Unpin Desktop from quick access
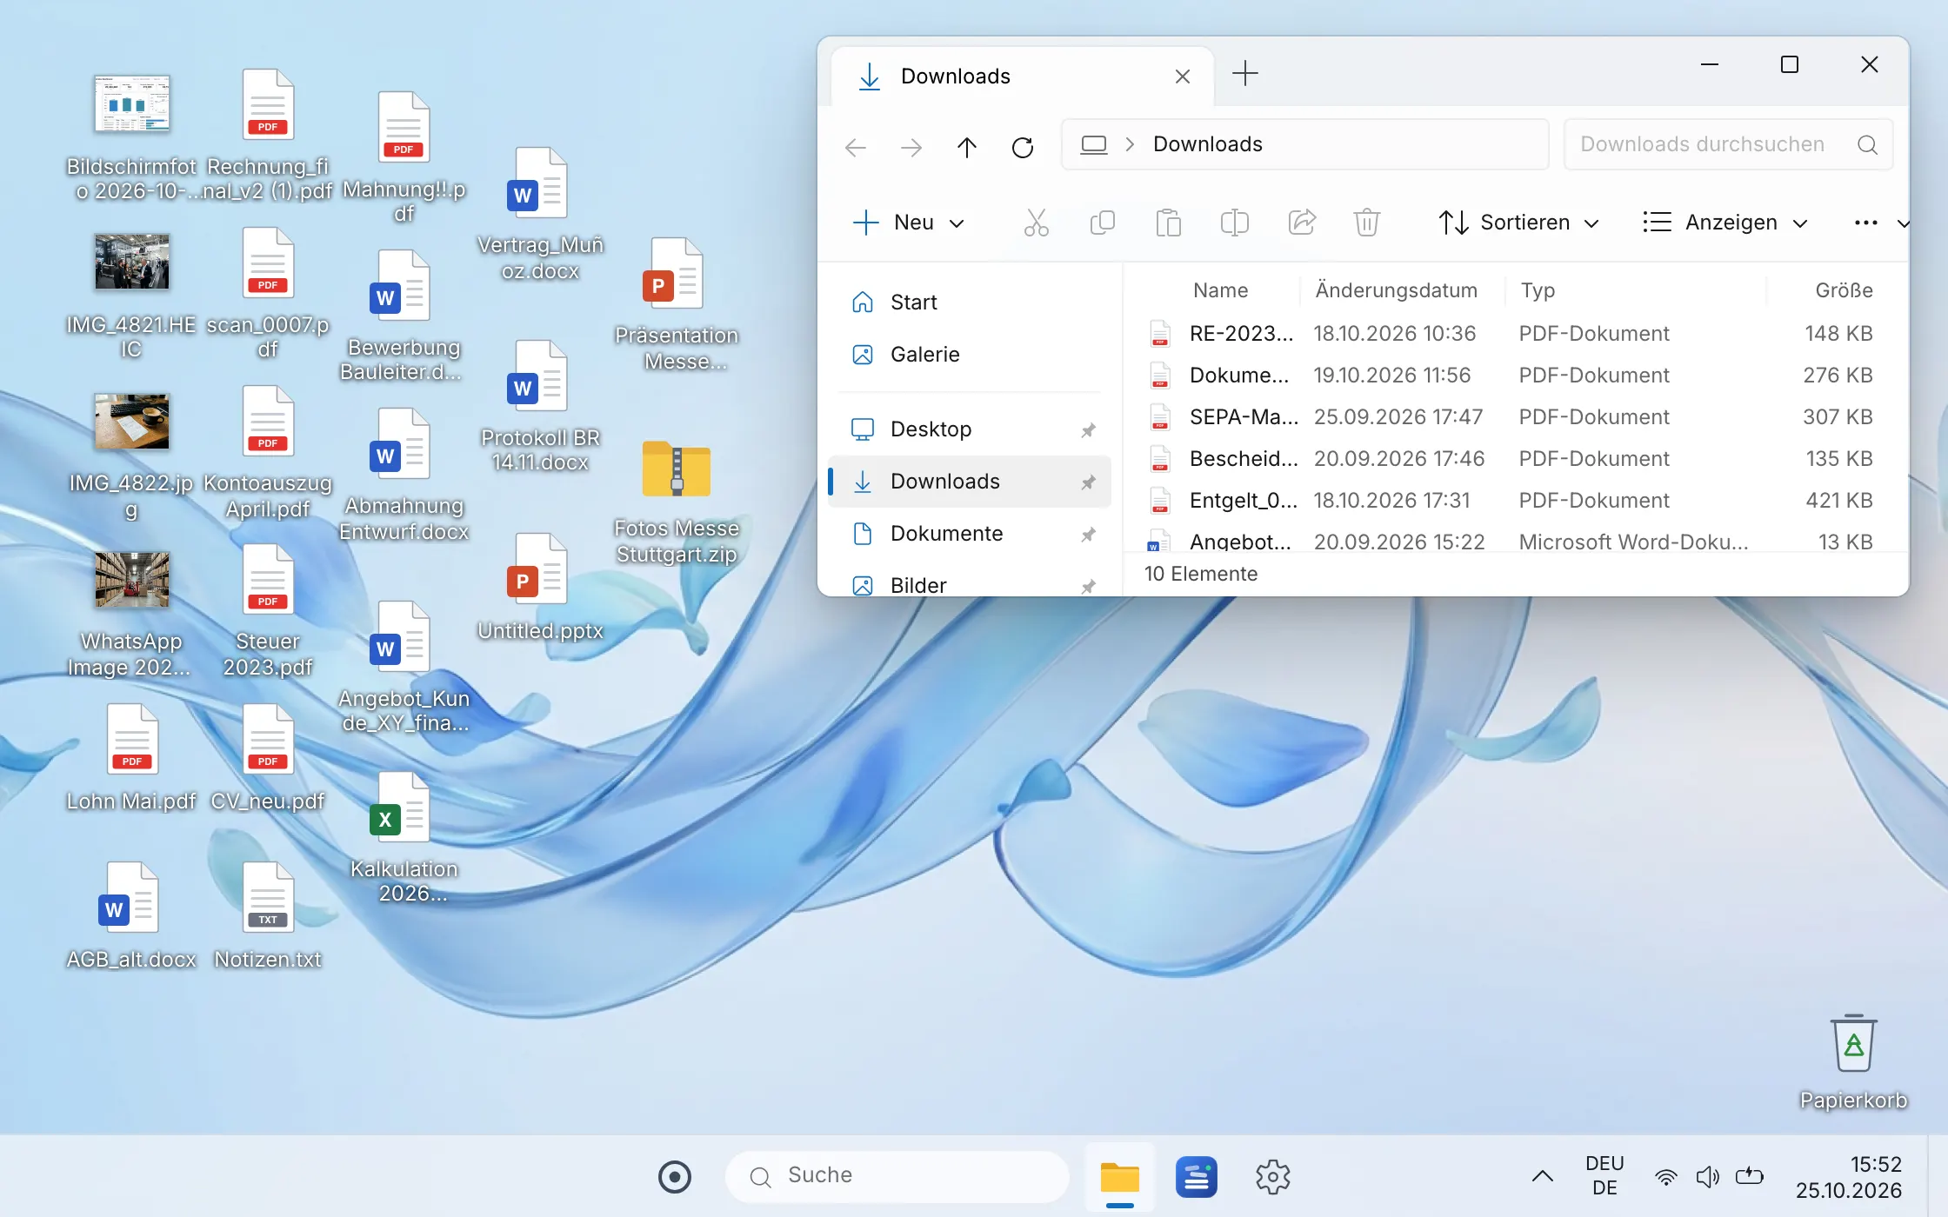The height and width of the screenshot is (1217, 1948). [1088, 429]
